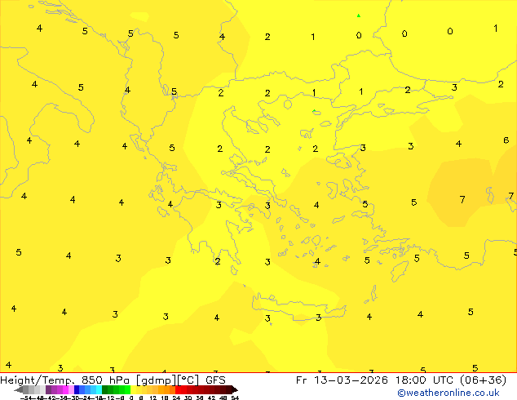Pick the dark green legend swatch
Image resolution: width=517 pixels, height=400 pixels.
(105, 389)
